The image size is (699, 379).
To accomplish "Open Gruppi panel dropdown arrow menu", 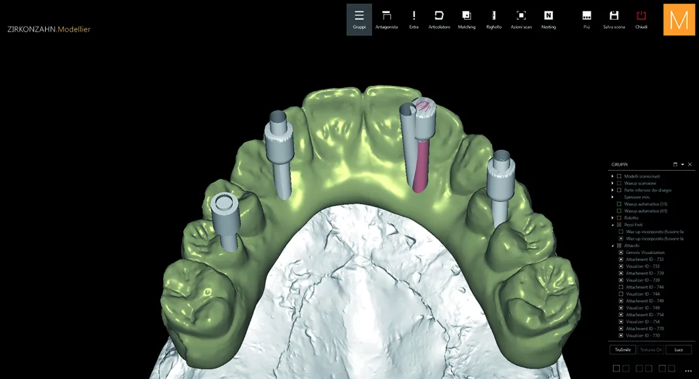I will tap(683, 165).
